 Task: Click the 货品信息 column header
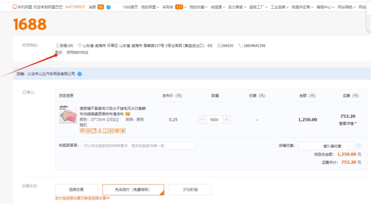pyautogui.click(x=66, y=95)
